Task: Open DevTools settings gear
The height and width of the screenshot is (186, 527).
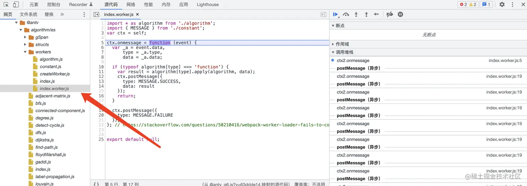Action: [x=502, y=5]
